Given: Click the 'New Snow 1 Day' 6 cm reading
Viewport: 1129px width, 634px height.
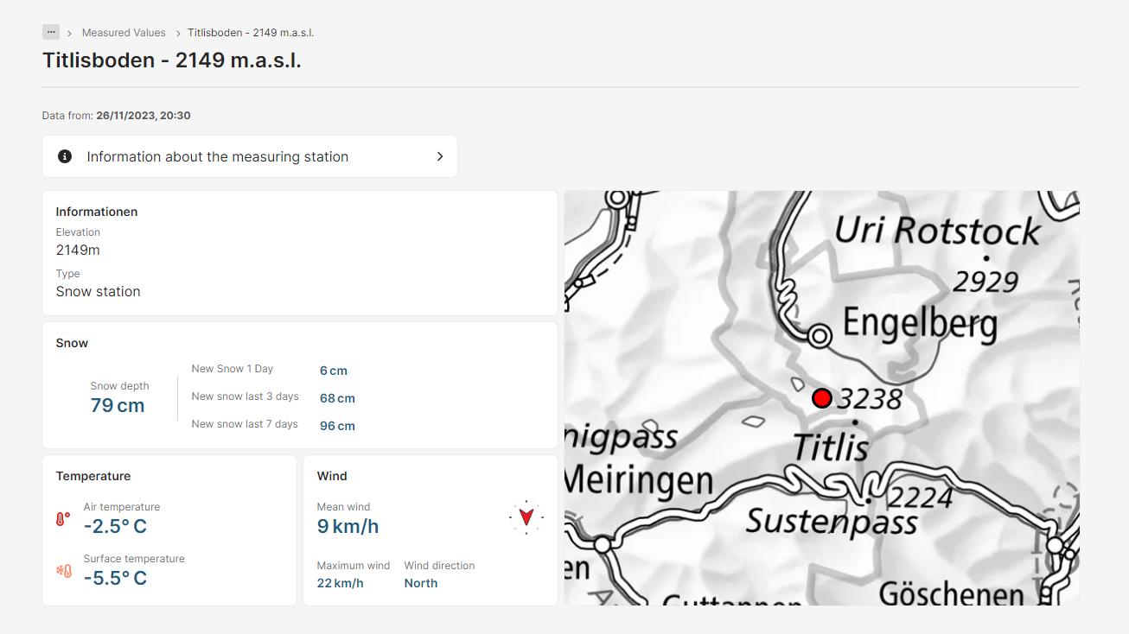Looking at the screenshot, I should [x=334, y=371].
